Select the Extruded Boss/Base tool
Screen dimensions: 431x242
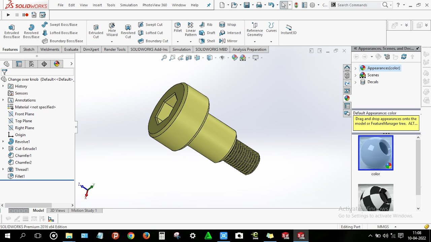point(11,31)
